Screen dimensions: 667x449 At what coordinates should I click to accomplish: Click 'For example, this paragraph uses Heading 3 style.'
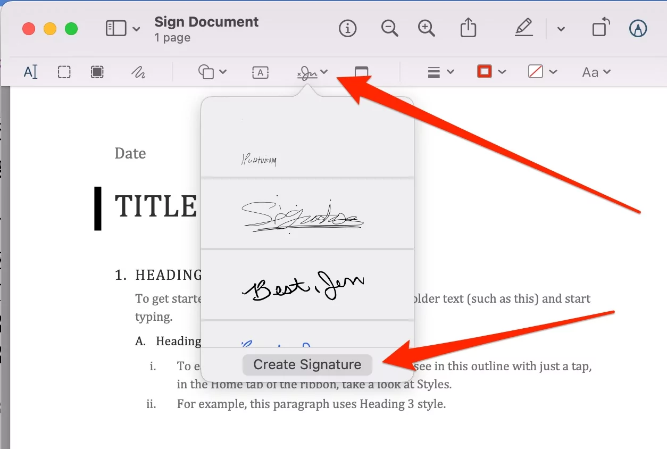pos(311,404)
